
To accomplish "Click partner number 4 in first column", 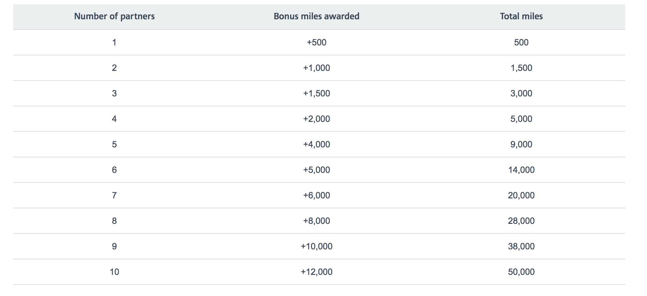I will pyautogui.click(x=114, y=119).
